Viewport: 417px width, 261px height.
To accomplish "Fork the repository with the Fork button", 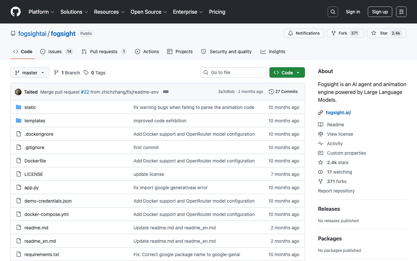I will (x=345, y=33).
